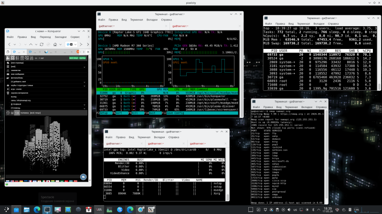Expand the 'помощь' row chevron
This screenshot has width=382, height=214.
coord(85,108)
